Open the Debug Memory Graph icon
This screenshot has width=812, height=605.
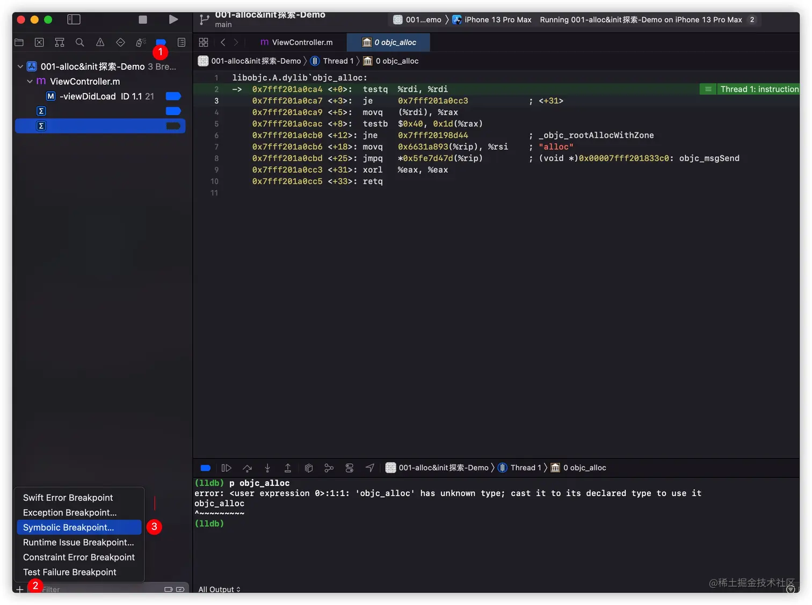point(329,468)
